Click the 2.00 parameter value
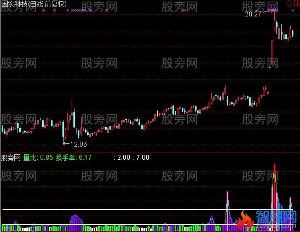This screenshot has width=300, height=232. 124,158
